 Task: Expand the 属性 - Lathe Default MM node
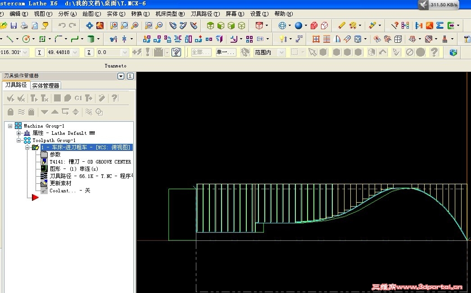pyautogui.click(x=18, y=133)
